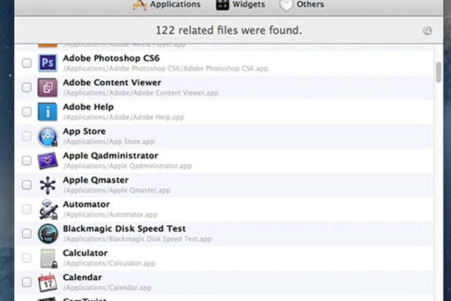Click the Apple Qmaster name
The height and width of the screenshot is (301, 451).
pos(96,180)
